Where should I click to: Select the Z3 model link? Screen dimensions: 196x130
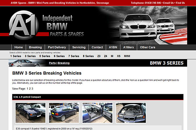(x=99, y=56)
